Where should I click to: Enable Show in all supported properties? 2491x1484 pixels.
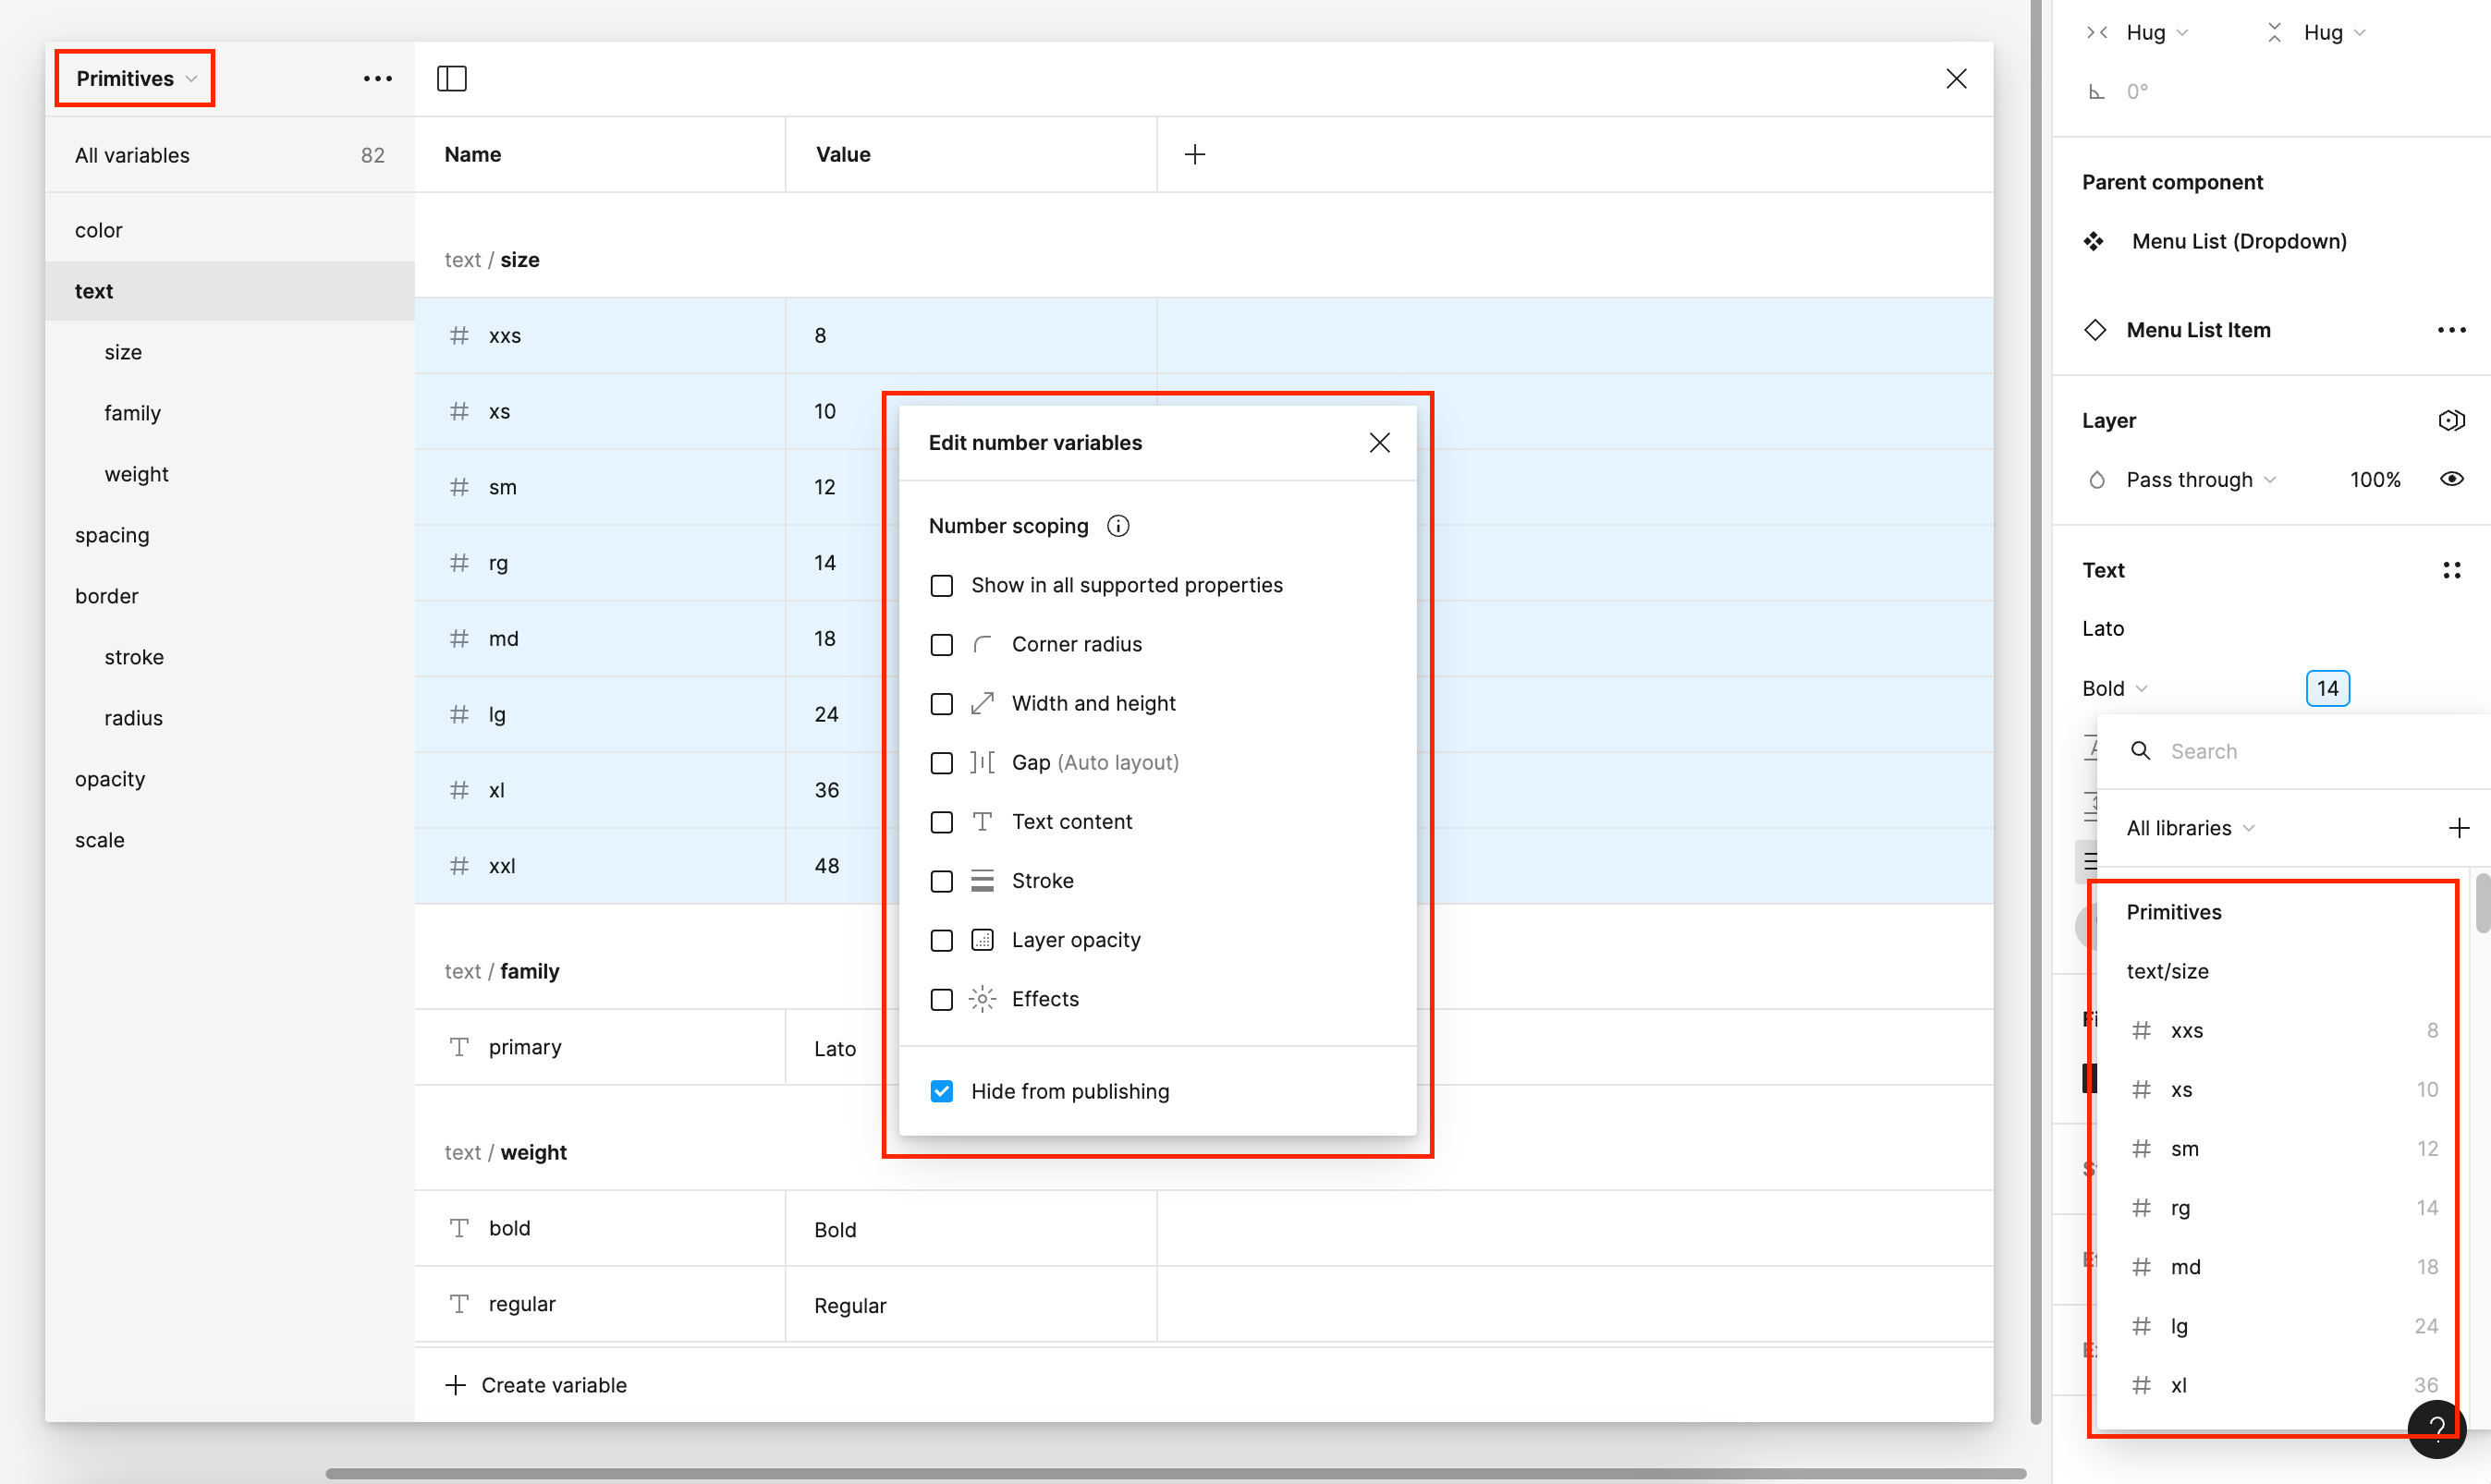click(942, 586)
